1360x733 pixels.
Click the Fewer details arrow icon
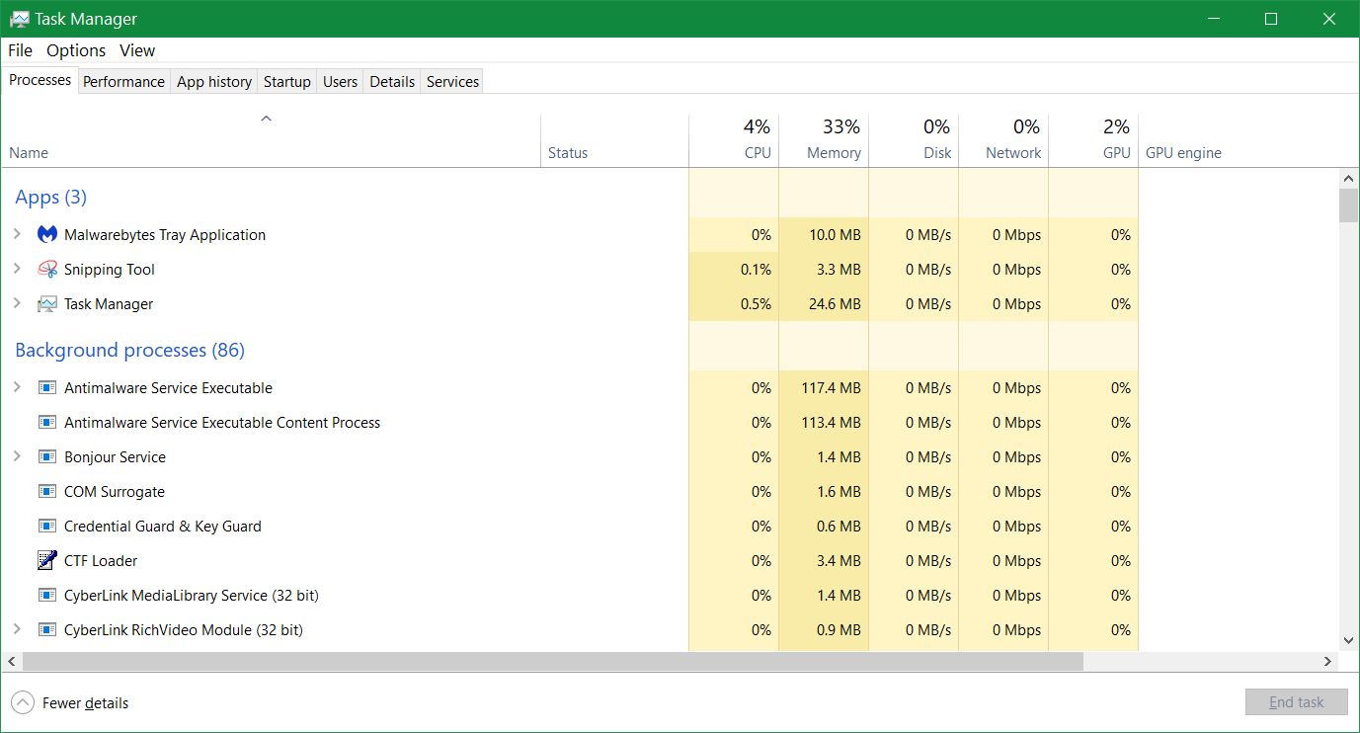(23, 703)
